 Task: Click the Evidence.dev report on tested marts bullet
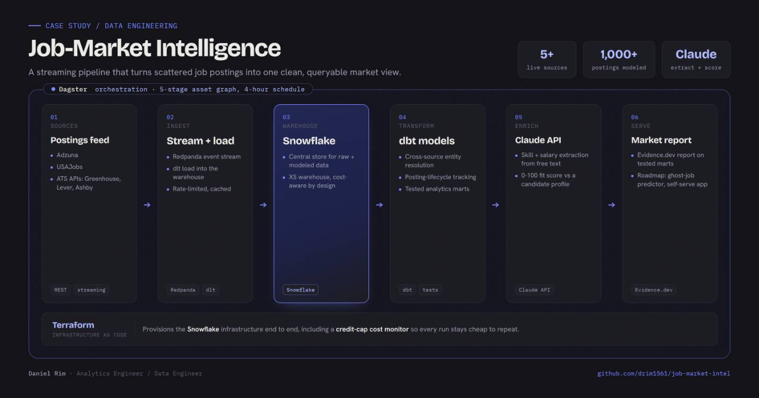tap(670, 159)
